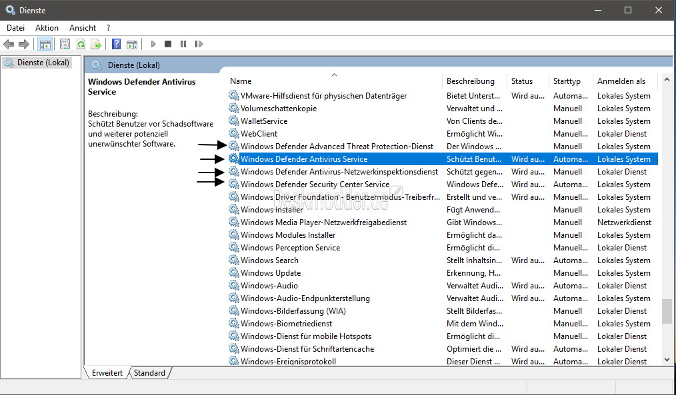Click the scroll up arrow of the list
The image size is (676, 395).
(667, 80)
